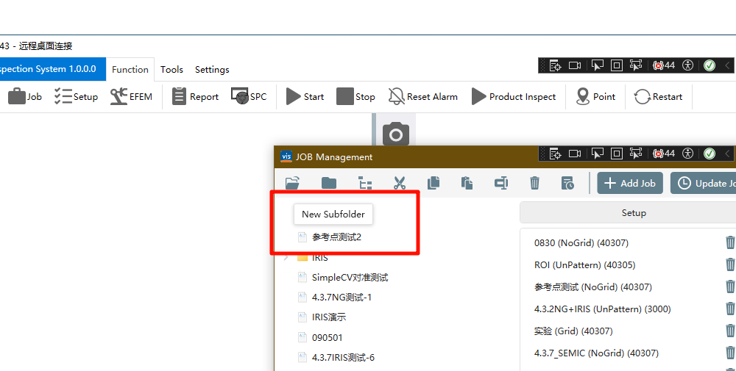Click the camera snapshot icon
This screenshot has width=736, height=371.
click(396, 135)
